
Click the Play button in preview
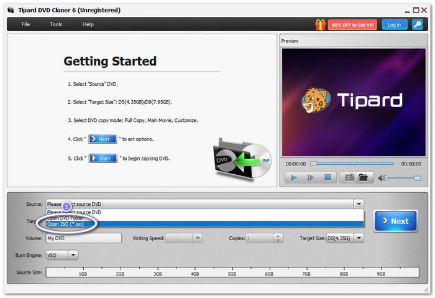click(x=294, y=177)
